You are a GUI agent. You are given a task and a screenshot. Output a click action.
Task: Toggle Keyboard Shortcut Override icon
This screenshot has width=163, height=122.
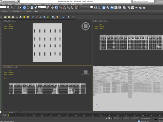click(56, 7)
